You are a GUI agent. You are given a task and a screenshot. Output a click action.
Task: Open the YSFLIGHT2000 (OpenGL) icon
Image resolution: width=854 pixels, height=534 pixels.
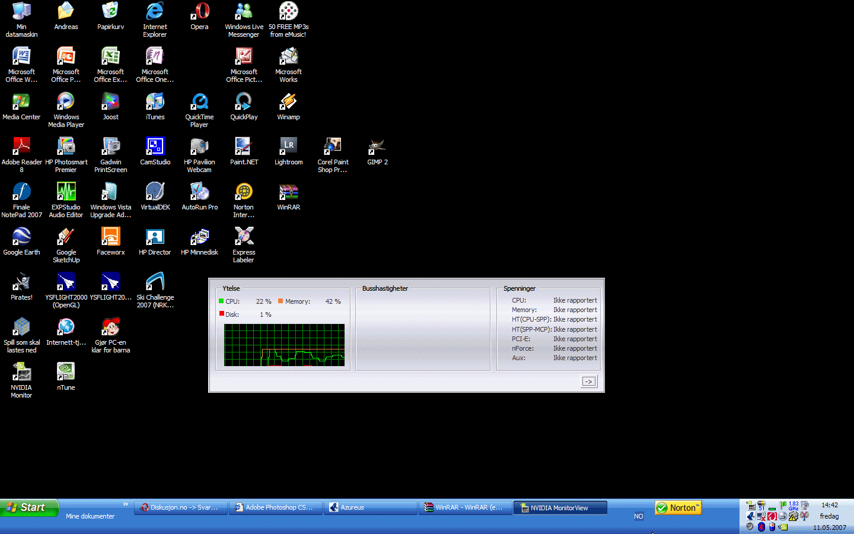click(66, 290)
